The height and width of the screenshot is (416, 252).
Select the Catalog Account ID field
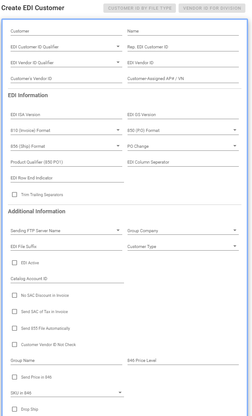click(x=67, y=279)
